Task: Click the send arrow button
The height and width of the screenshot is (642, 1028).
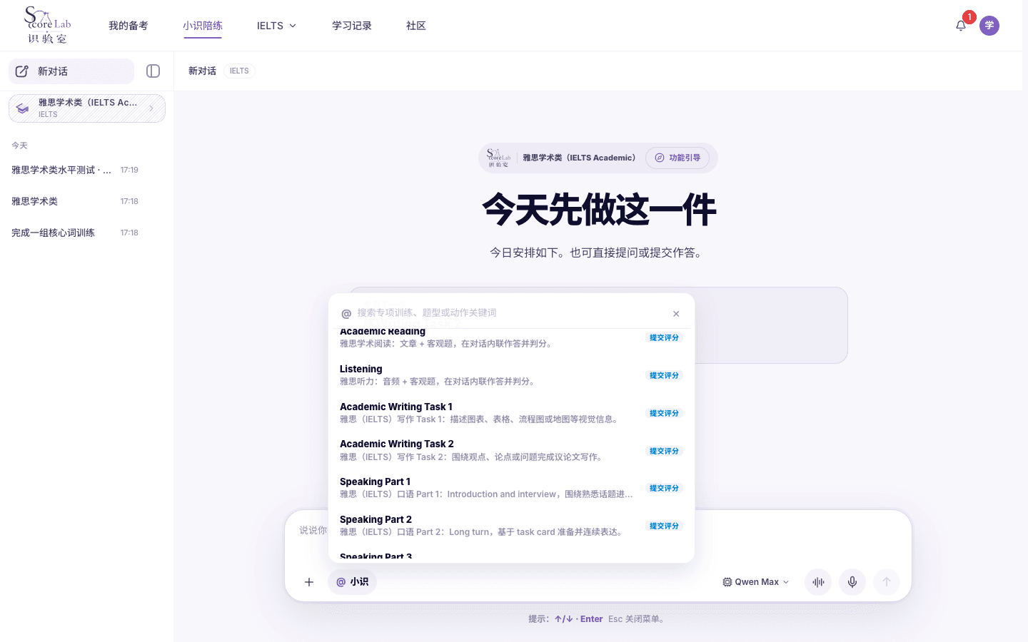Action: (887, 582)
